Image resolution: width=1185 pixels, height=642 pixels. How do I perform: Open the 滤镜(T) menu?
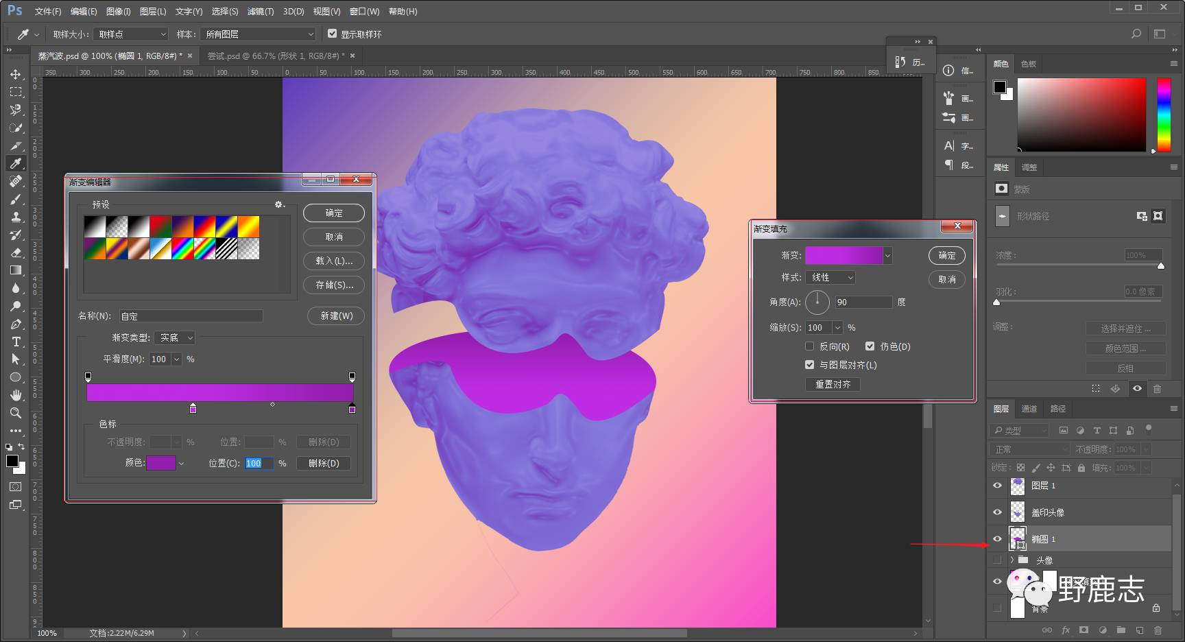[260, 12]
